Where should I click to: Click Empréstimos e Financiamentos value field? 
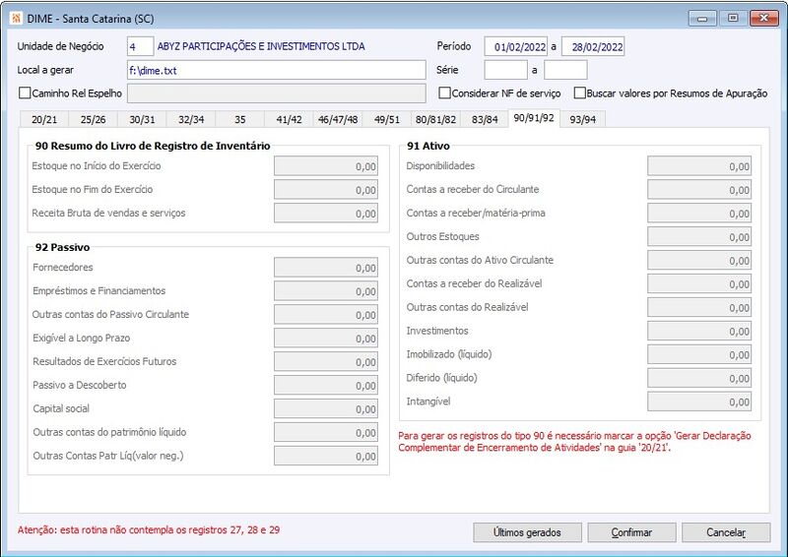click(326, 291)
